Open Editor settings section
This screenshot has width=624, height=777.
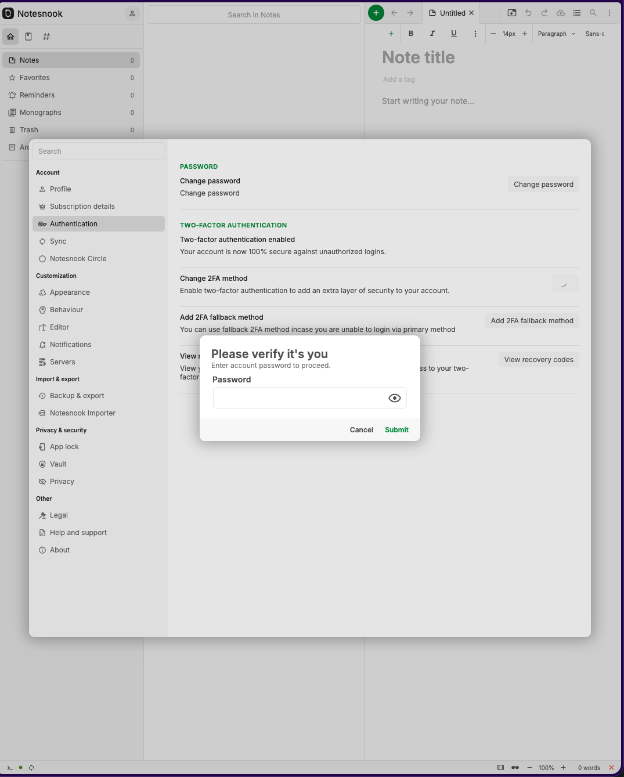[x=99, y=327]
